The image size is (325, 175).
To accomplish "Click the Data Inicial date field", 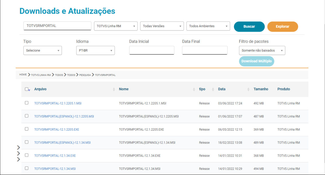I will 152,50.
